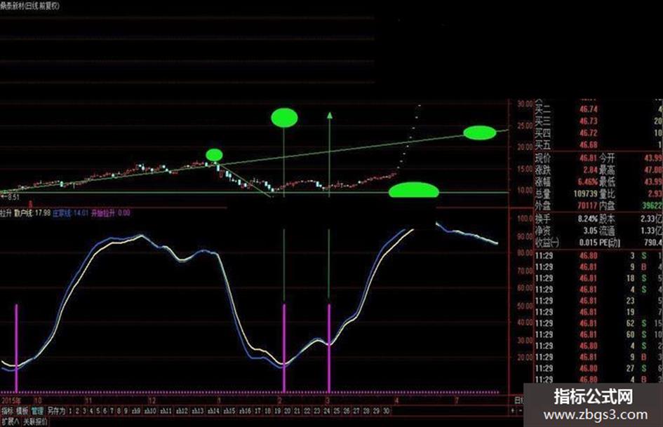Image resolution: width=663 pixels, height=427 pixels.
Task: Click the 买五 bid price 46.68
Action: (589, 145)
